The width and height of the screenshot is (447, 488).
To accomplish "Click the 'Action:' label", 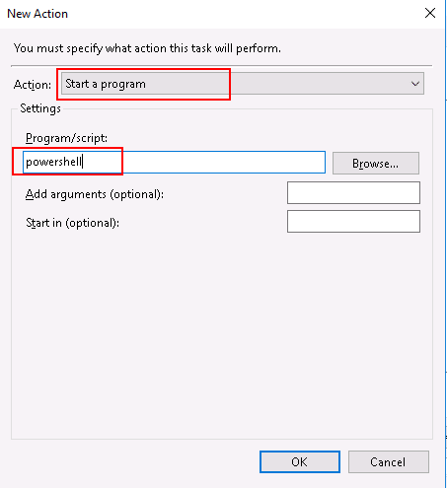I will pyautogui.click(x=33, y=85).
